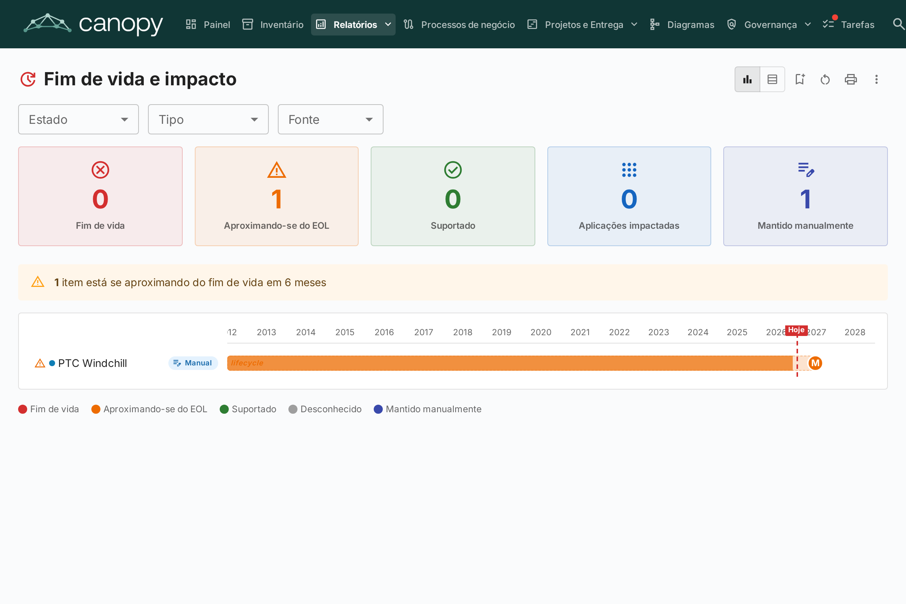Toggle the Mantido manualmente legend item

(428, 409)
